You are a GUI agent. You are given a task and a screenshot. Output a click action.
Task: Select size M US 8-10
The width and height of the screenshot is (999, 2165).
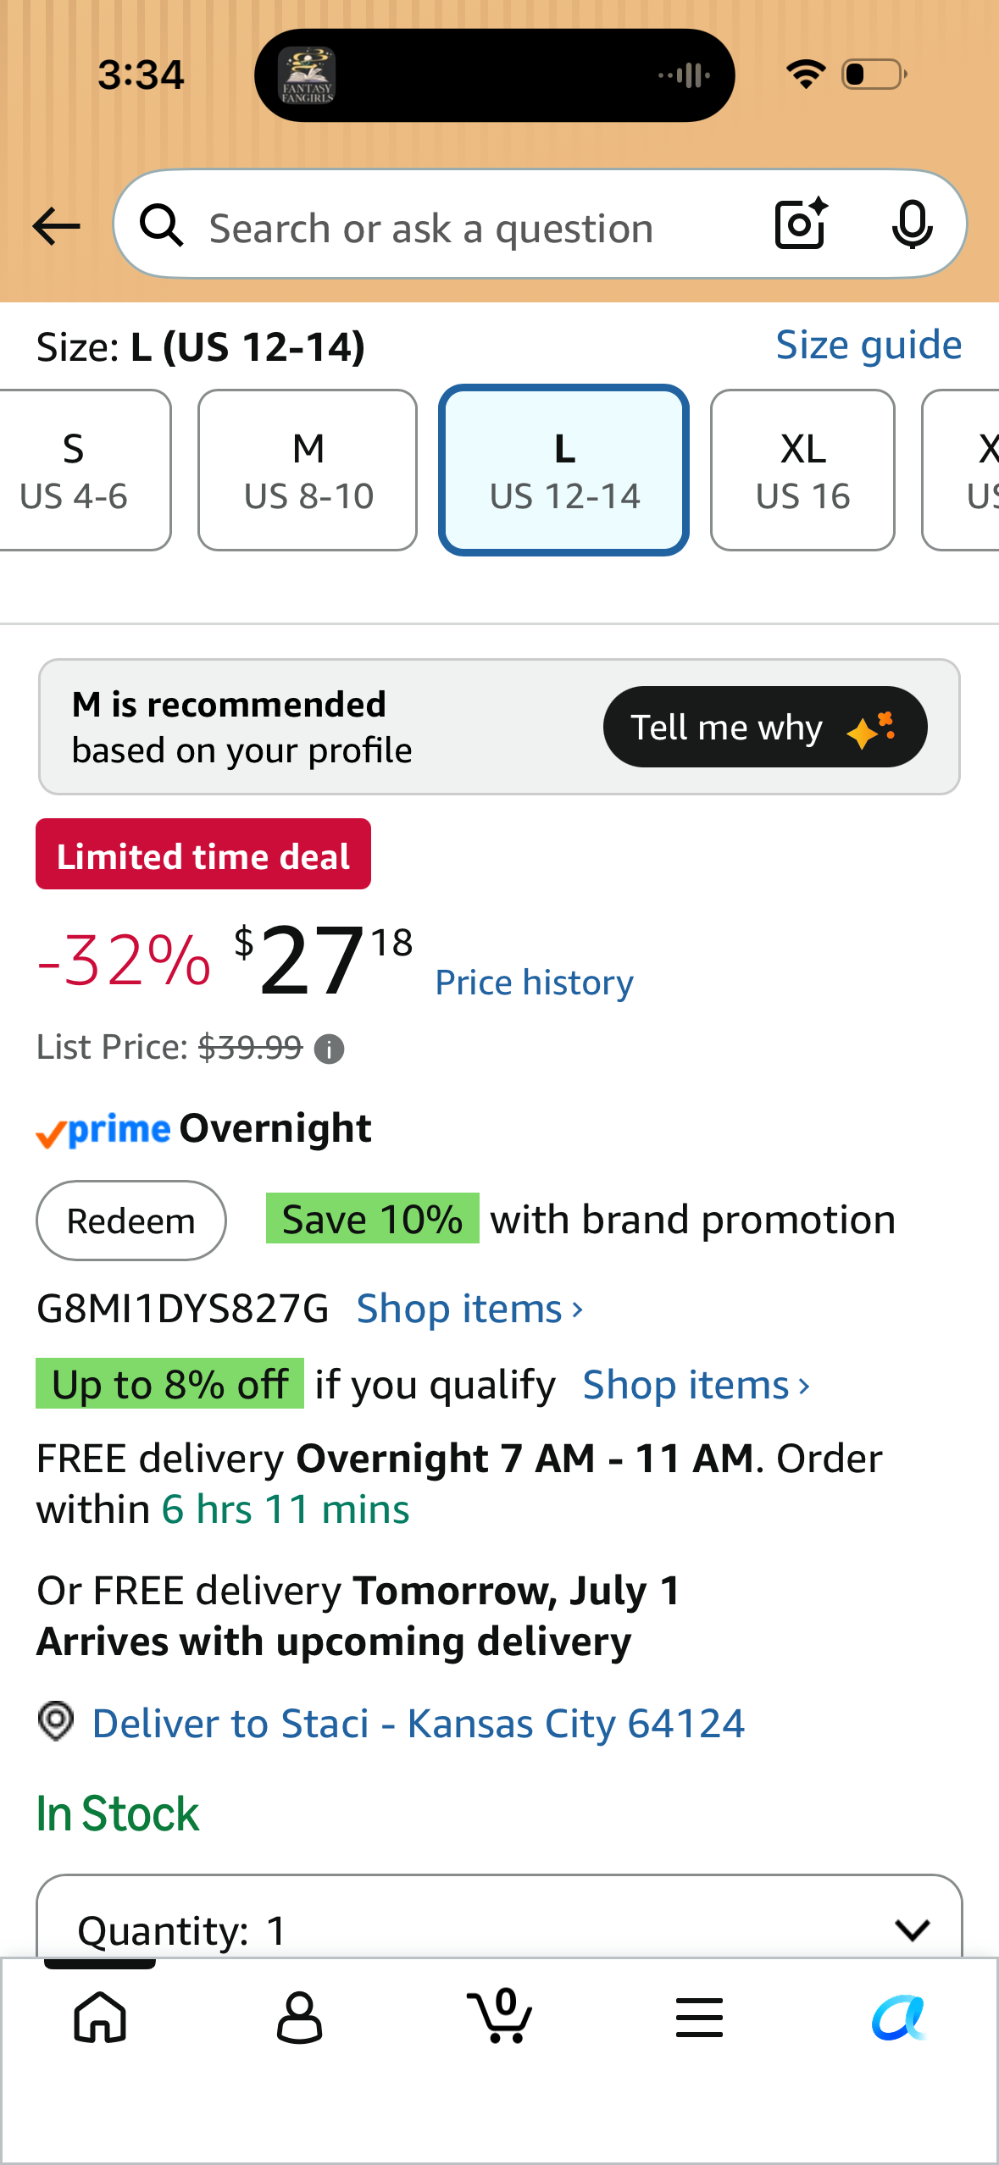pyautogui.click(x=308, y=470)
